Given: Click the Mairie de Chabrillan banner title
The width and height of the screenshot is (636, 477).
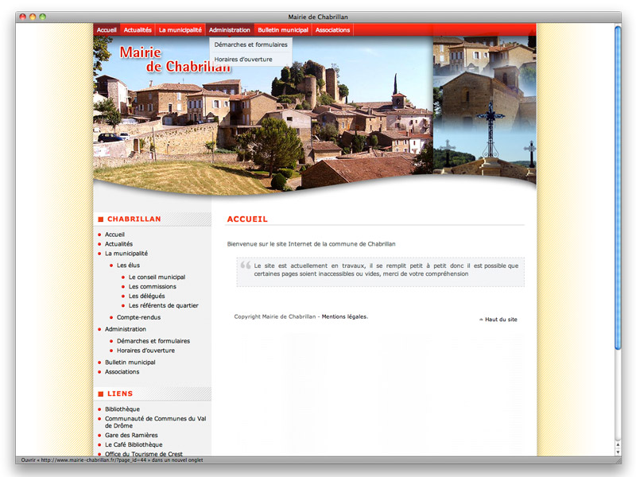Looking at the screenshot, I should [175, 60].
